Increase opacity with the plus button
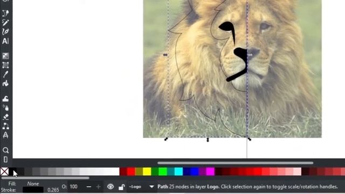 tap(99, 187)
